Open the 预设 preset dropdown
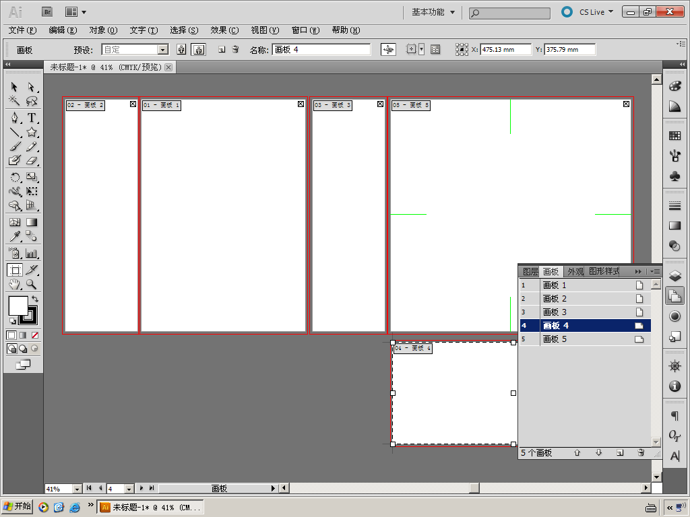Viewport: 690px width, 517px height. pyautogui.click(x=163, y=50)
